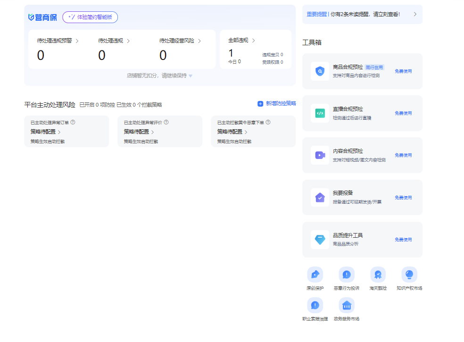This screenshot has width=464, height=342.
Task: Click help icon beside 已主动处理异常评价
Action: click(166, 122)
